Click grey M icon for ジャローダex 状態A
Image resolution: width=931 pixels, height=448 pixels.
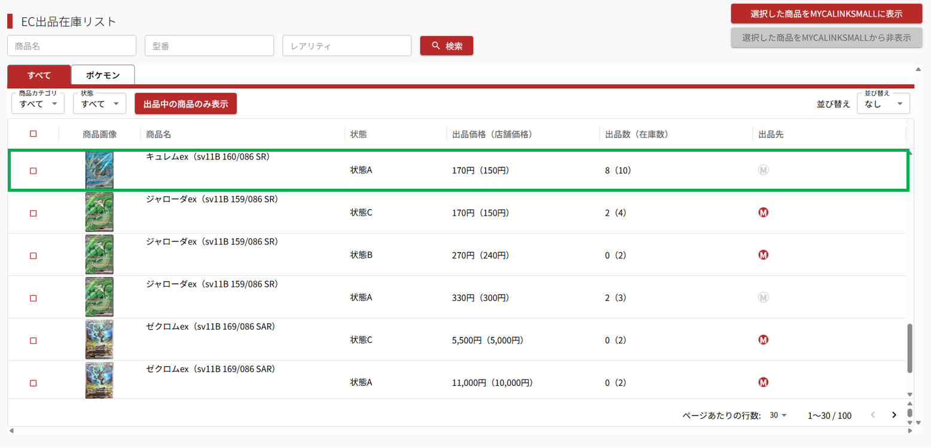click(x=763, y=297)
